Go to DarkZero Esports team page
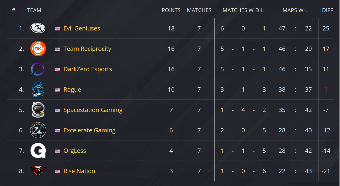This screenshot has height=186, width=340. (88, 69)
